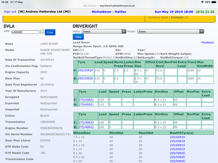Viewport: 218px width, 163px height.
Task: Click the front Cent Bore 72.6 cell
Action: (160, 72)
